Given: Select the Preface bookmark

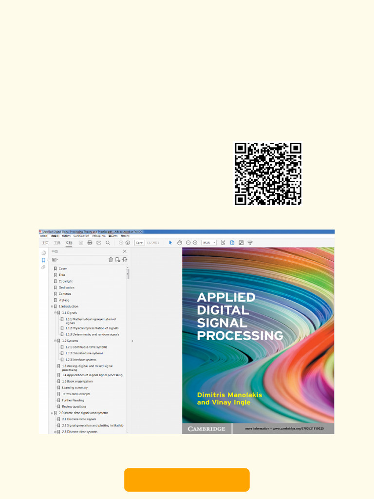Looking at the screenshot, I should [x=64, y=300].
